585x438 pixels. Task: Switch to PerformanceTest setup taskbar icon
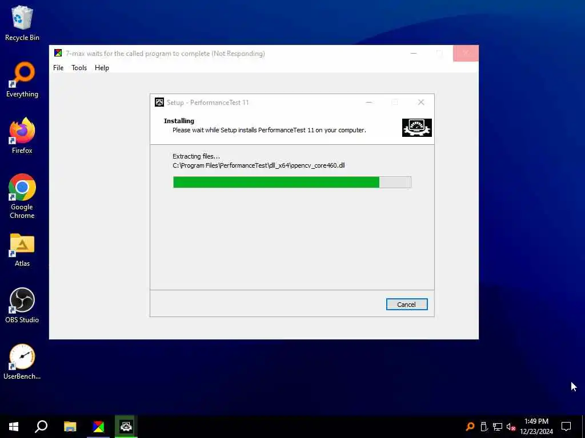coord(126,427)
